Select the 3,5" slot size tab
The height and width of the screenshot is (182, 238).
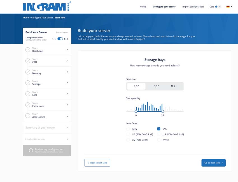[x=157, y=86]
